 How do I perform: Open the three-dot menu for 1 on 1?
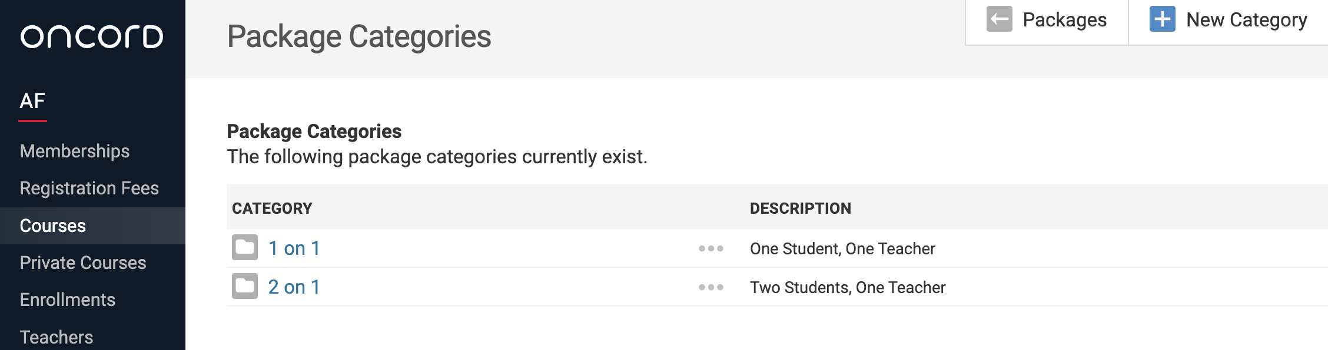[711, 248]
